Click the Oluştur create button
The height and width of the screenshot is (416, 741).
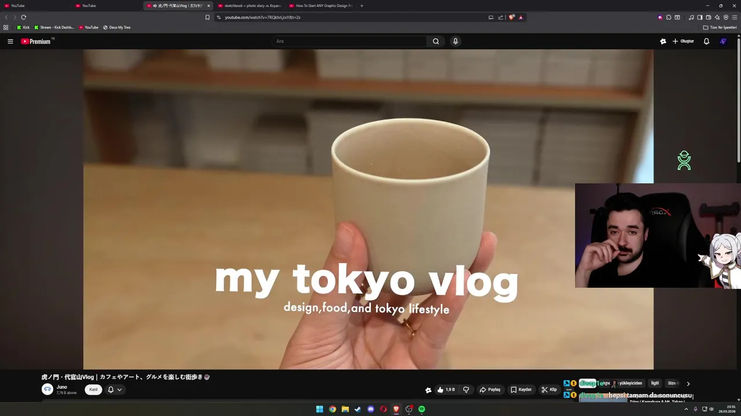(x=683, y=41)
